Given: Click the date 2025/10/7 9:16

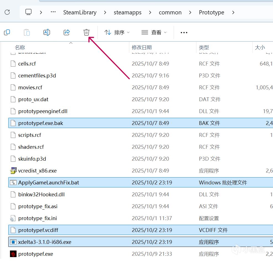Looking at the screenshot, I should pos(150,75).
